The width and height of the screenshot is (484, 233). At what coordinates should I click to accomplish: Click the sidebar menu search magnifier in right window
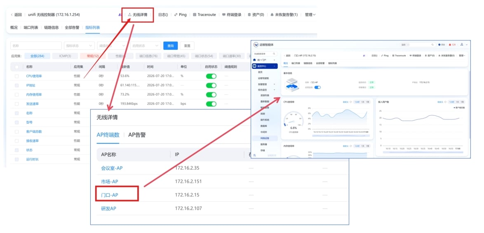coord(274,54)
